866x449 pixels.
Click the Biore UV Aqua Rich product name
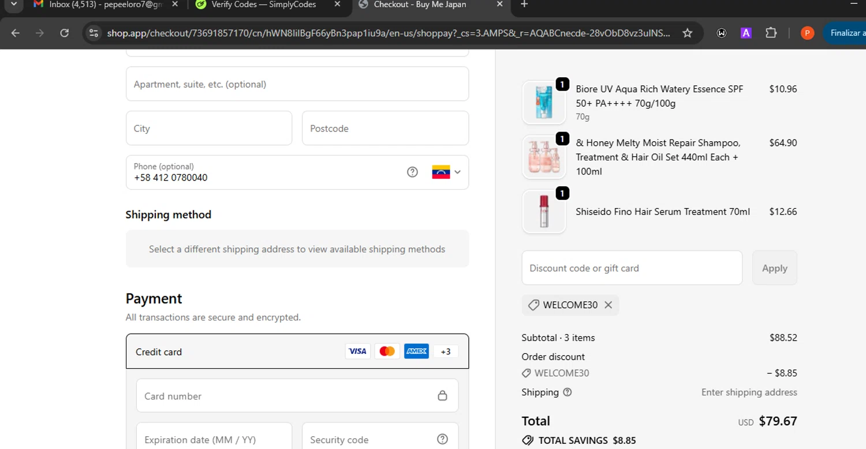pyautogui.click(x=659, y=96)
